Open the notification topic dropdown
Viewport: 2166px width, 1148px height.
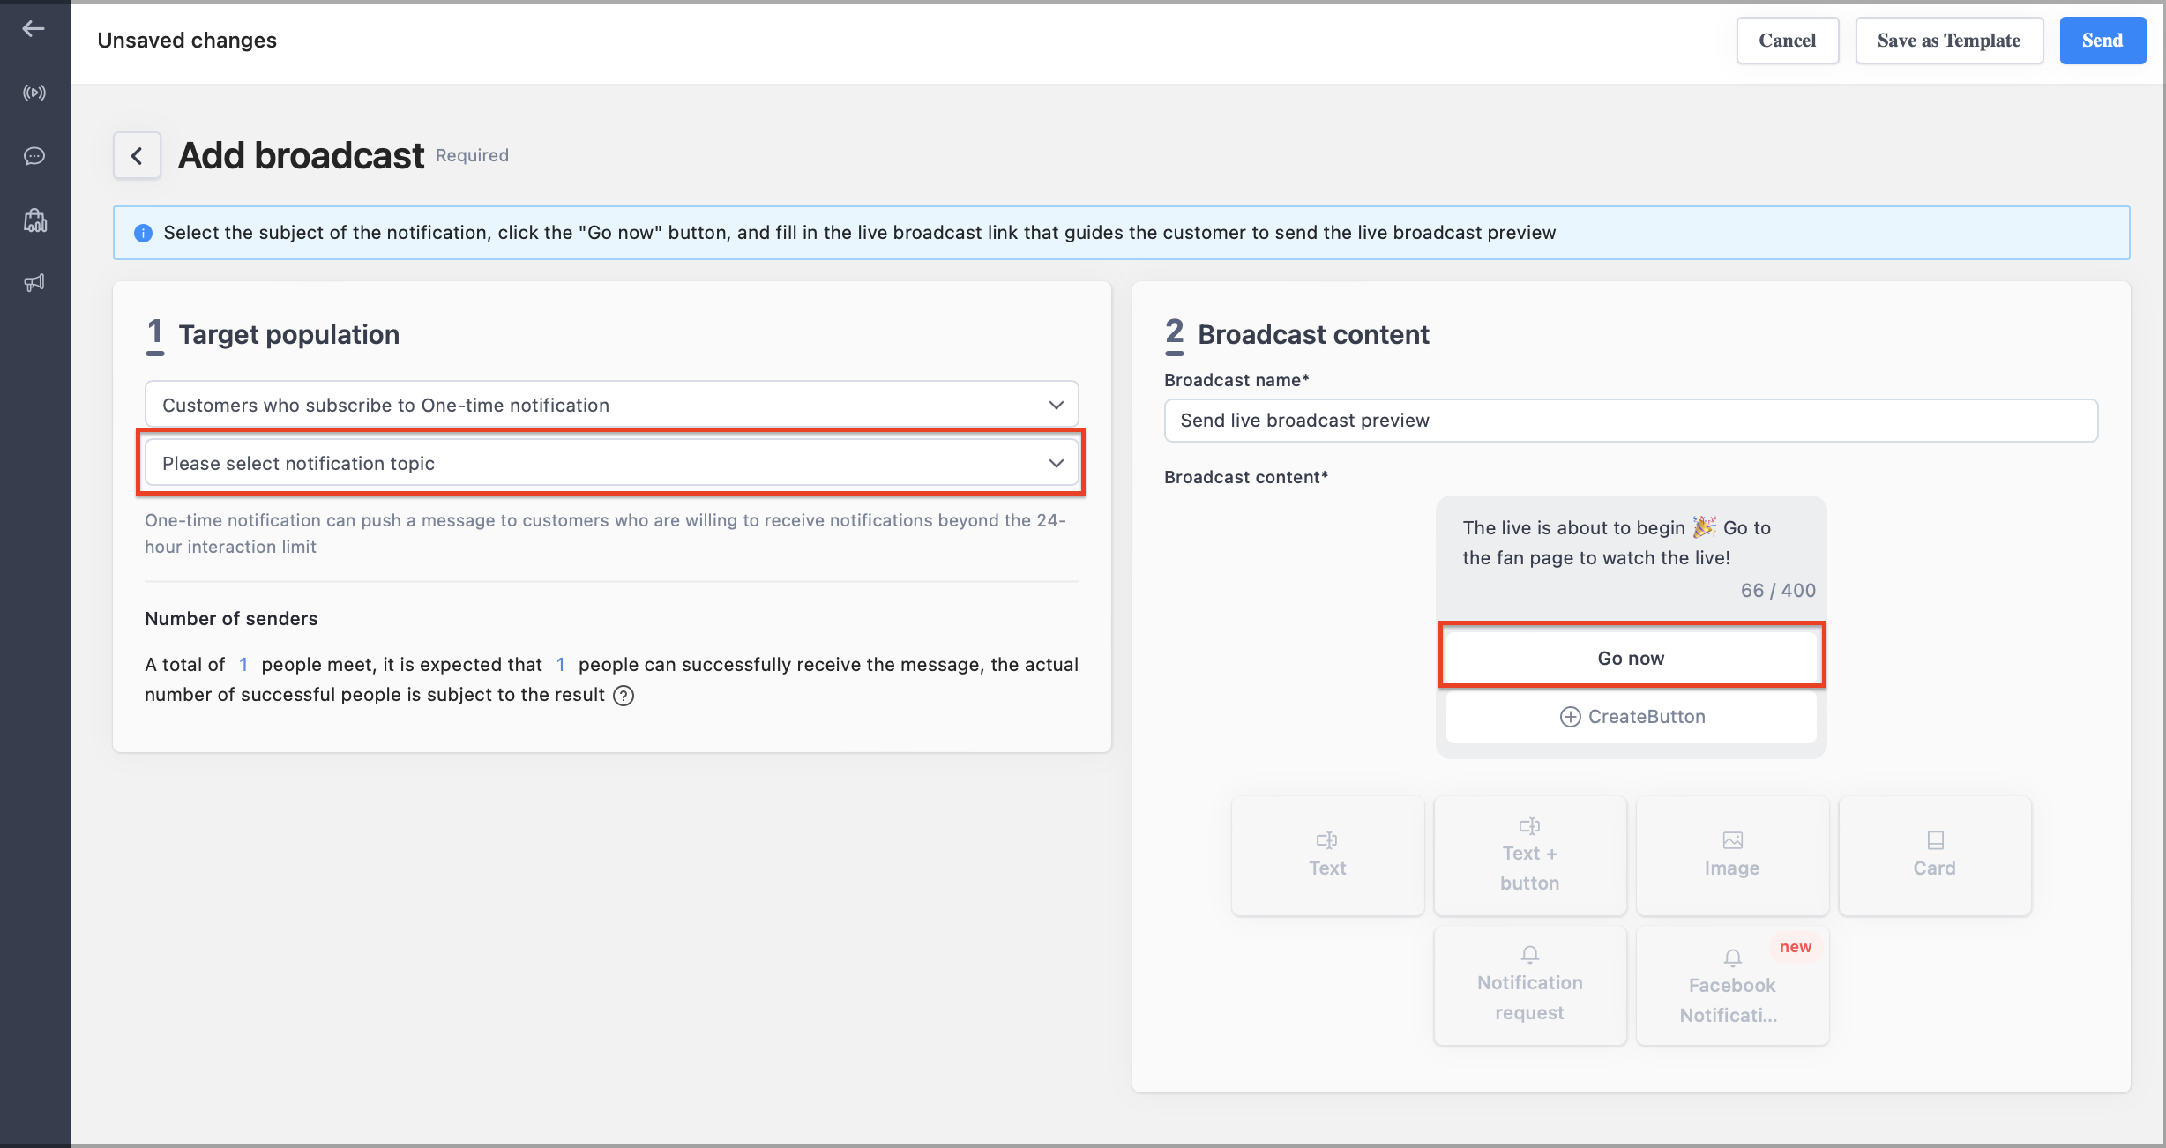tap(612, 463)
